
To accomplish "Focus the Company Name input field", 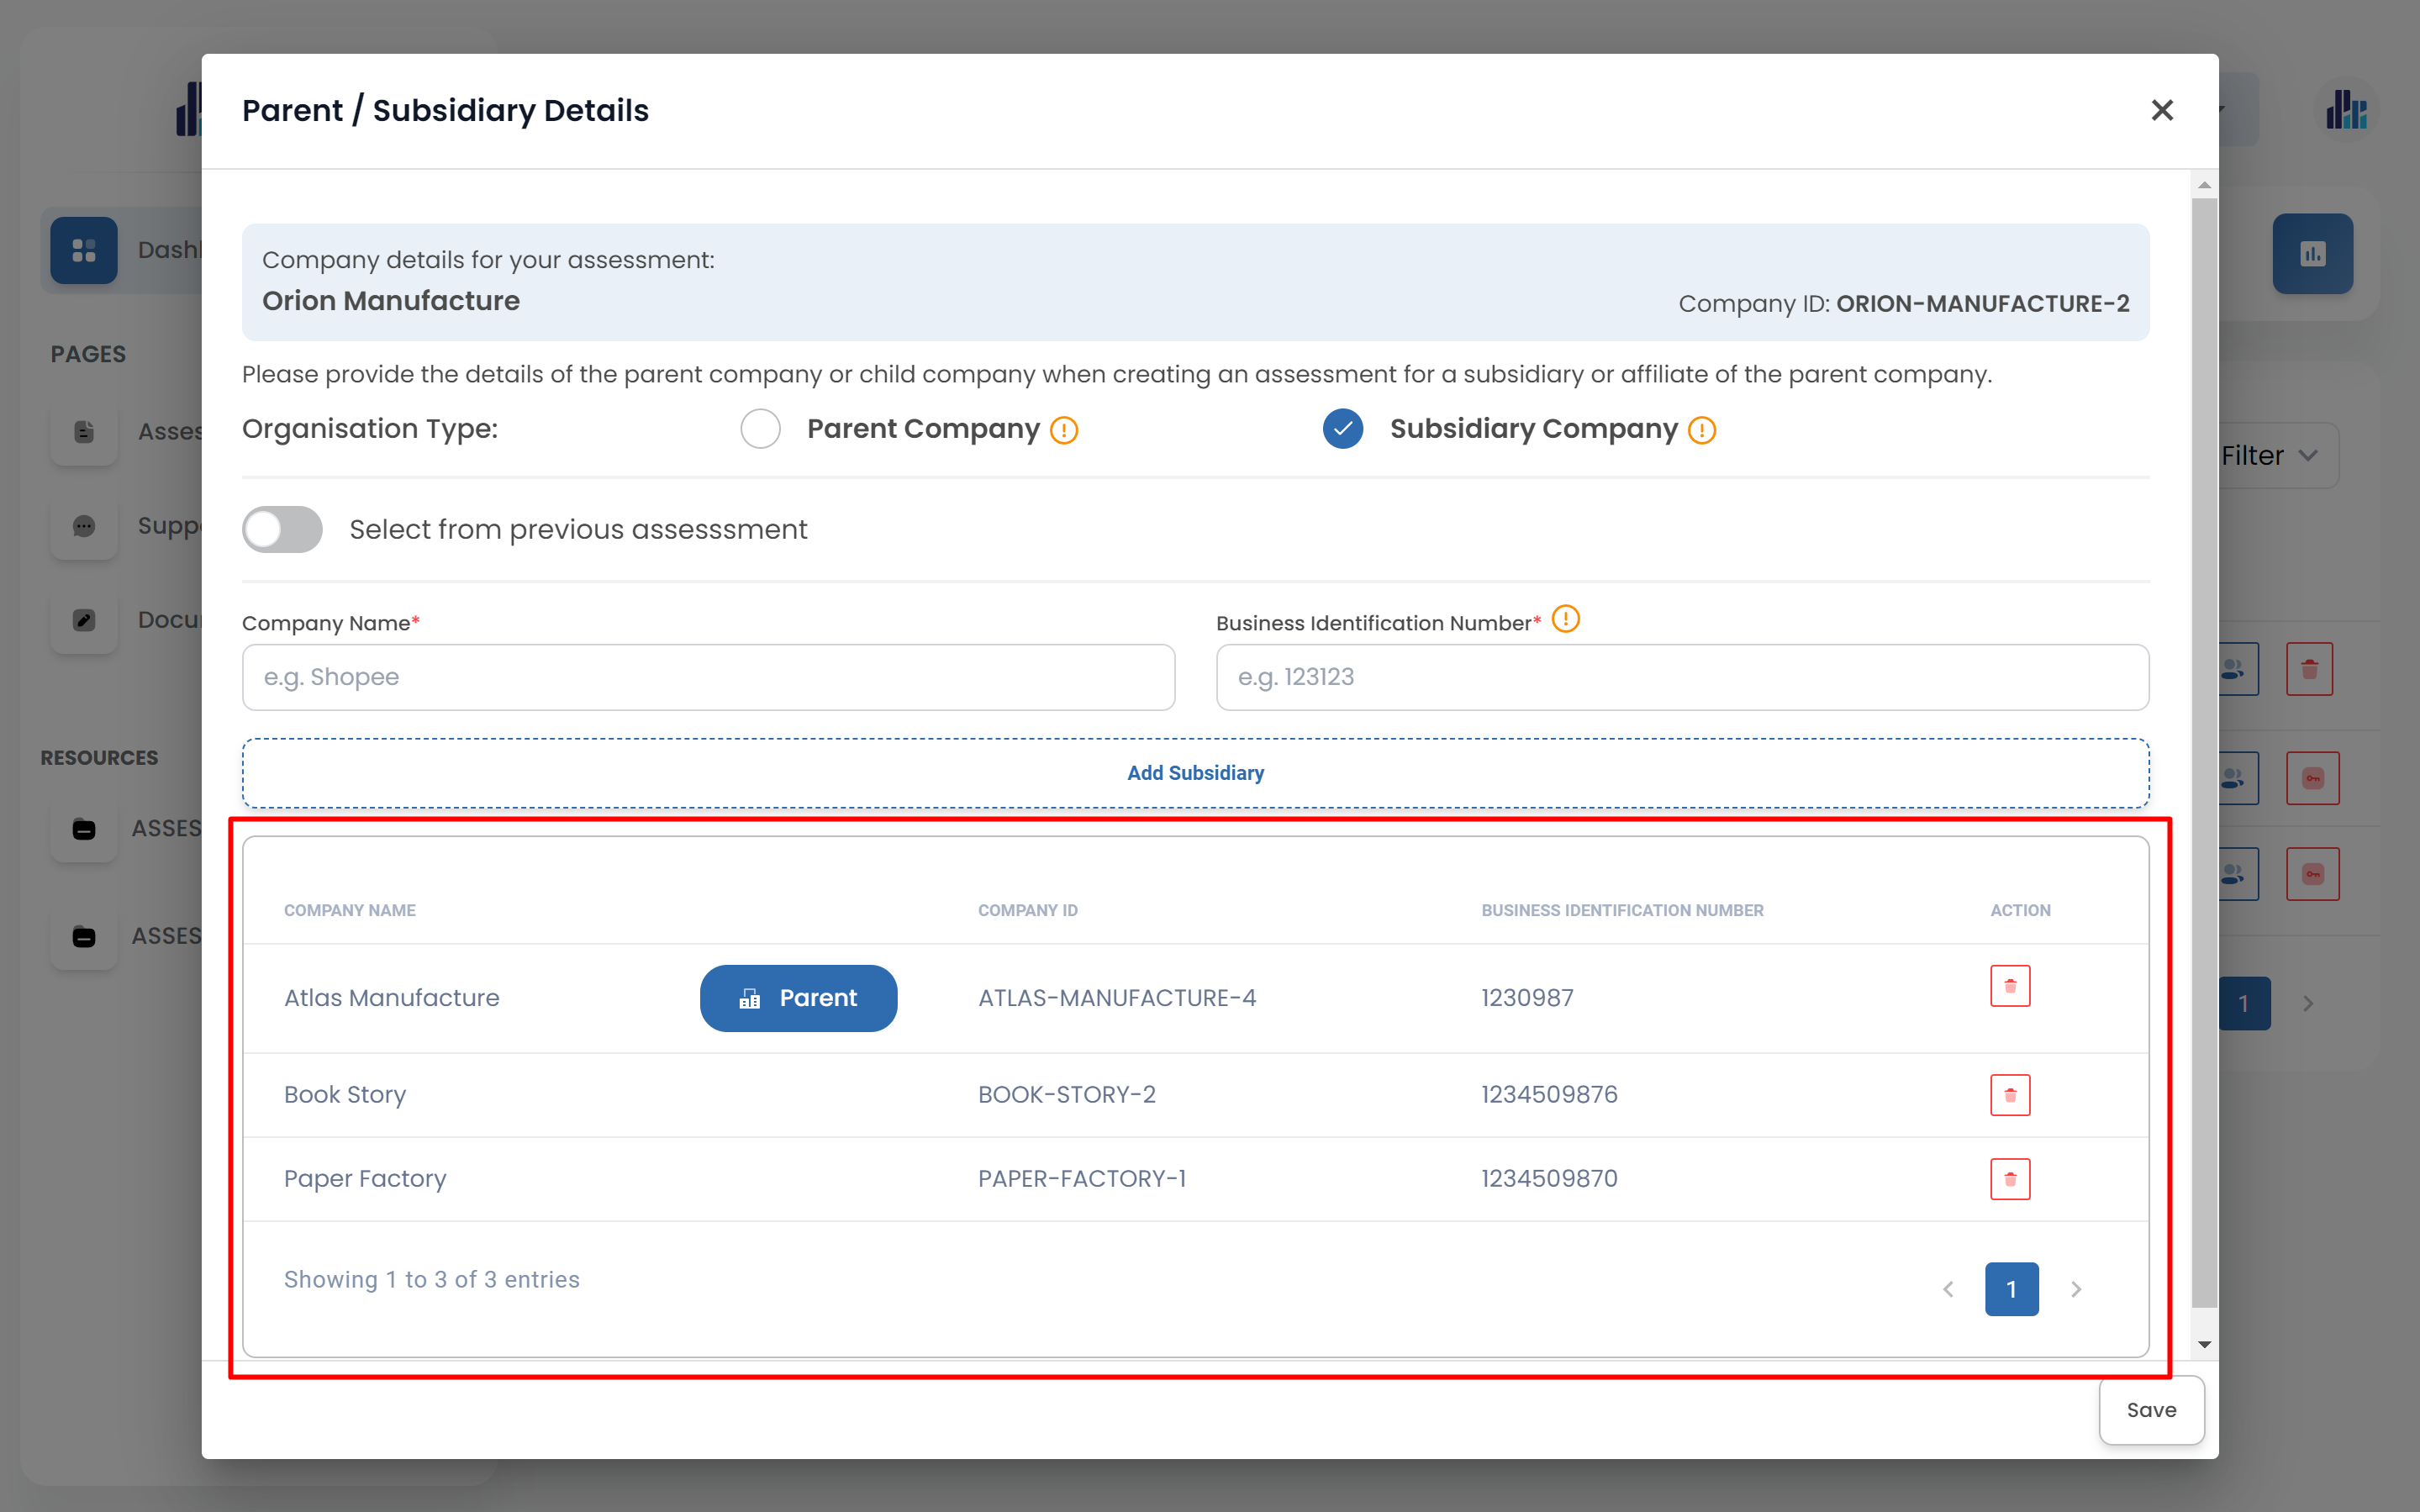I will click(x=708, y=677).
